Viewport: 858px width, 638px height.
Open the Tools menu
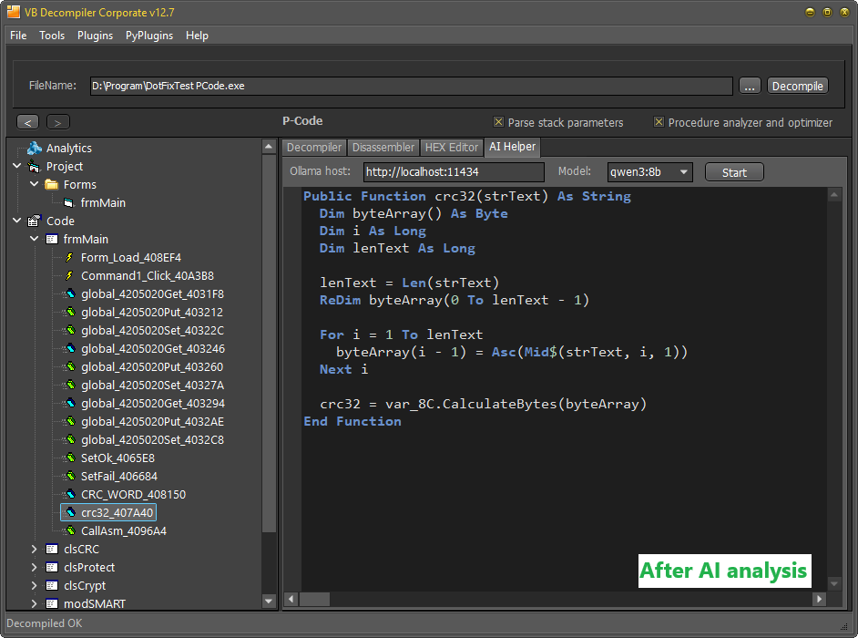[52, 36]
